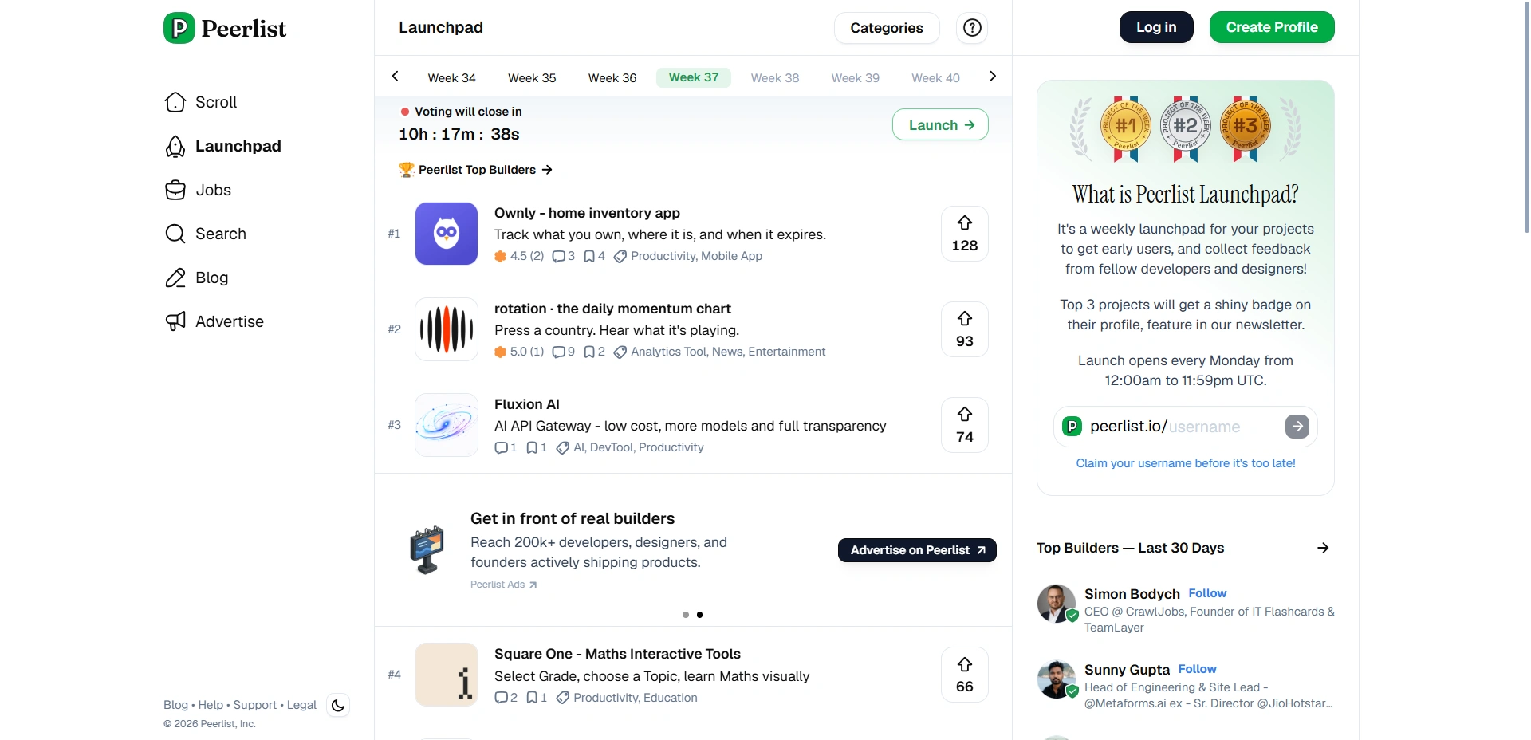
Task: Open Ownly - home inventory app title
Action: coord(587,213)
